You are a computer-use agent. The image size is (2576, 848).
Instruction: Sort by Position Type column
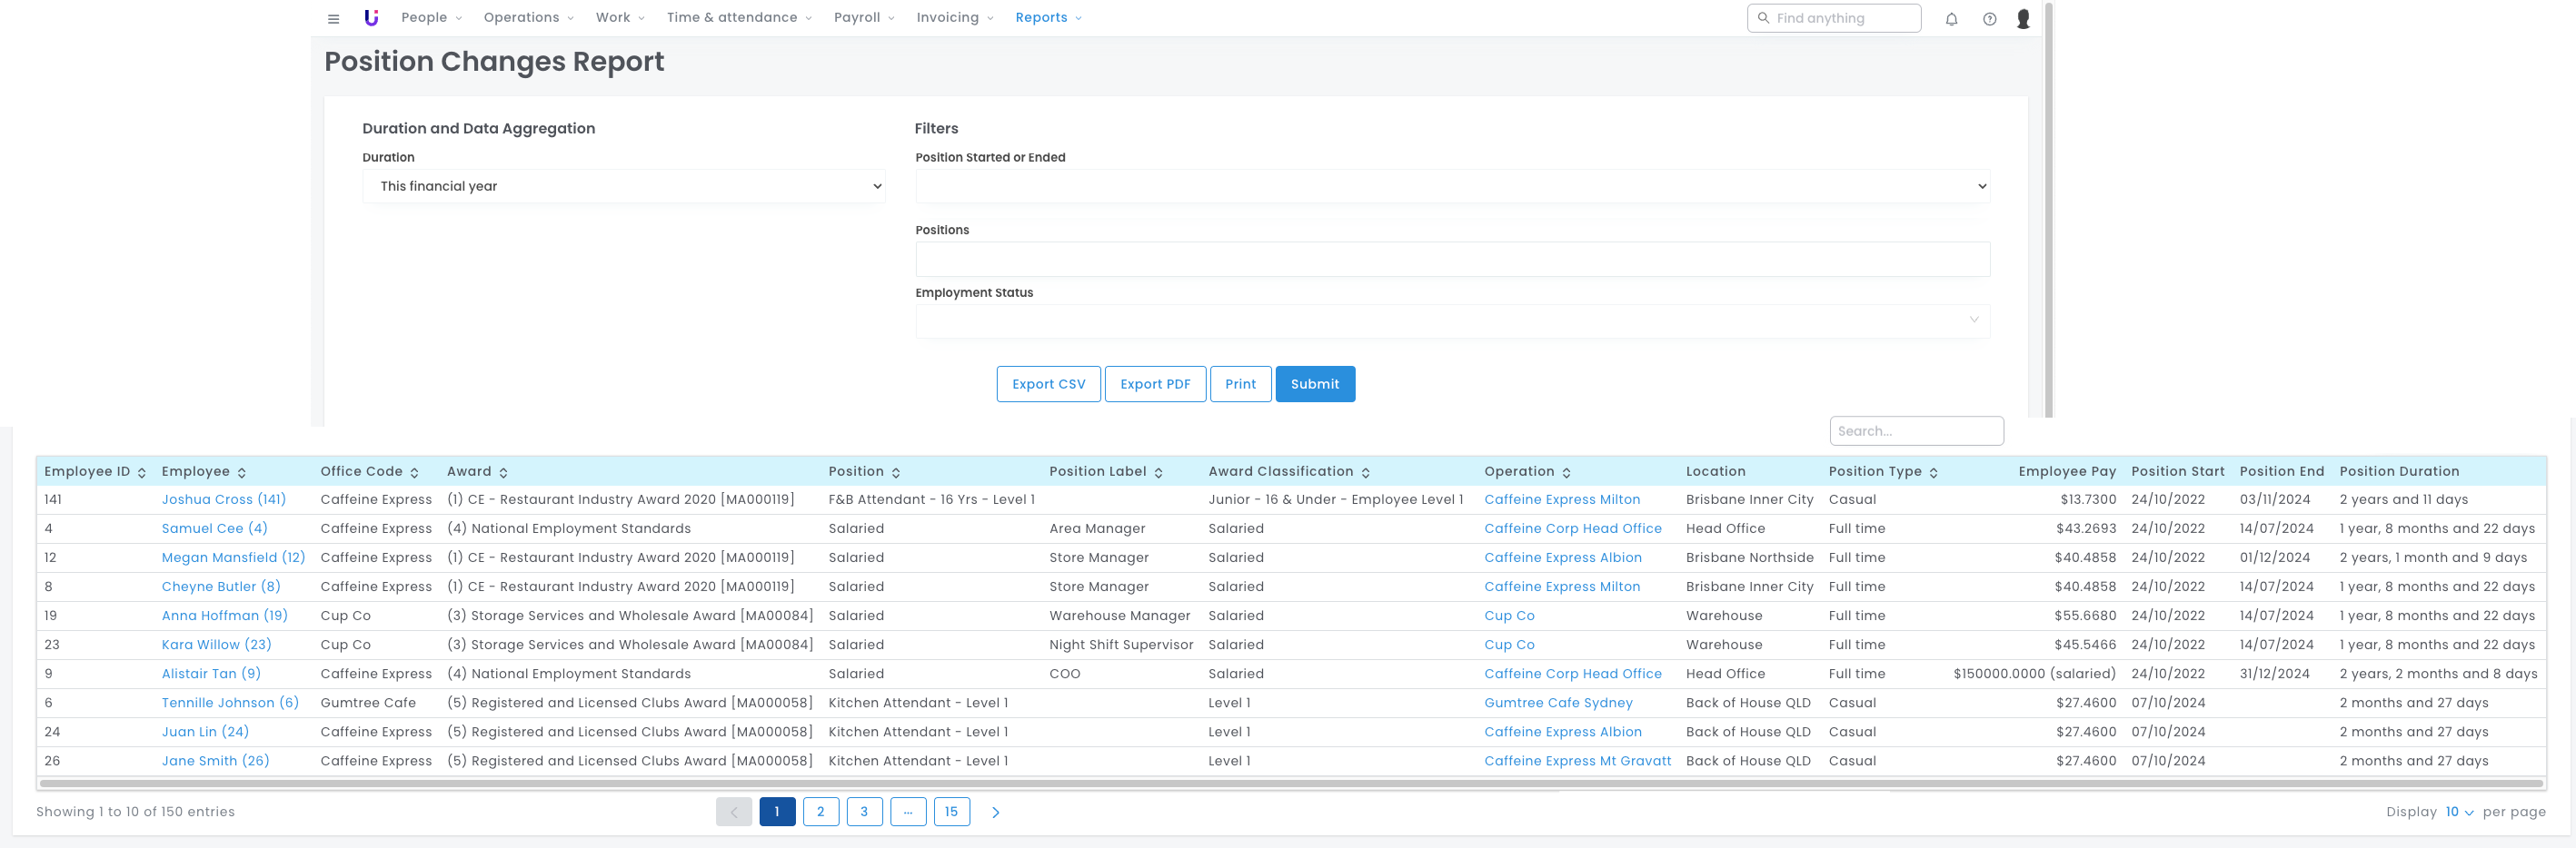(1883, 471)
